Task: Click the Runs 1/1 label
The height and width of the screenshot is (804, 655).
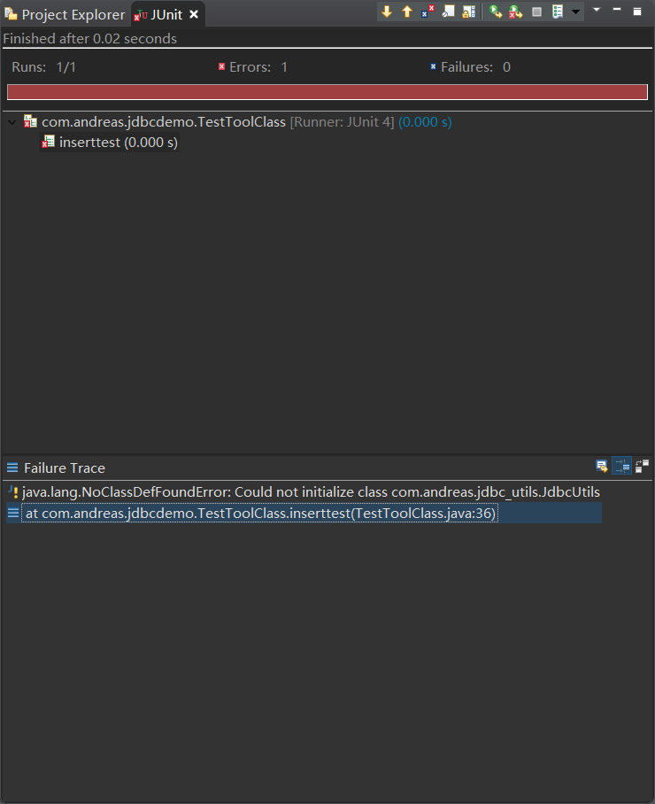Action: click(x=44, y=67)
